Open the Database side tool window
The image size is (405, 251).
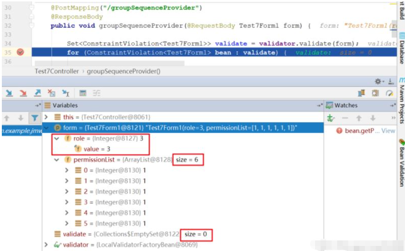pyautogui.click(x=402, y=48)
